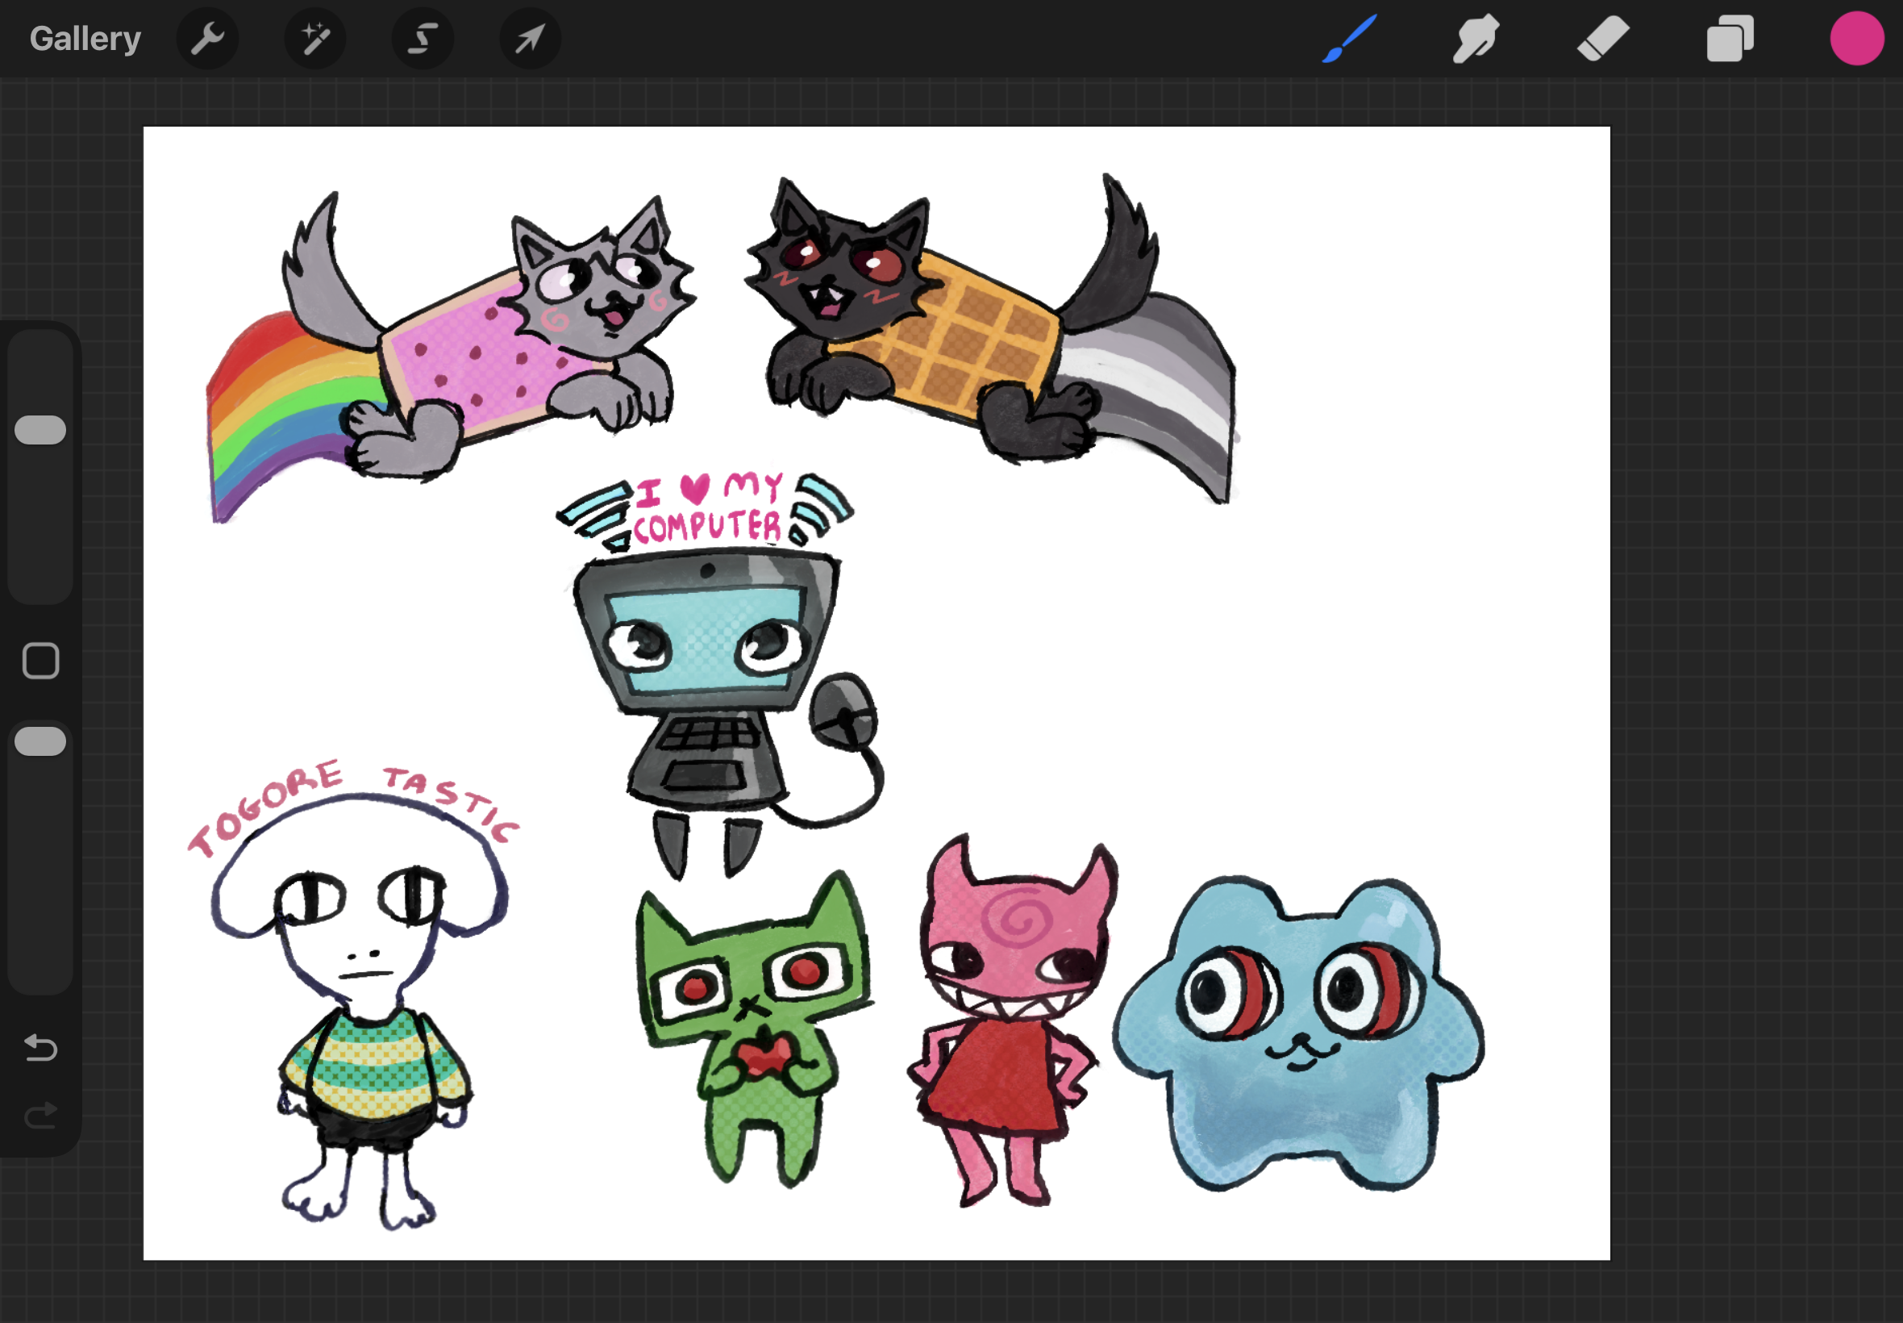Select the Brush paint tool
The width and height of the screenshot is (1903, 1323).
pos(1350,38)
